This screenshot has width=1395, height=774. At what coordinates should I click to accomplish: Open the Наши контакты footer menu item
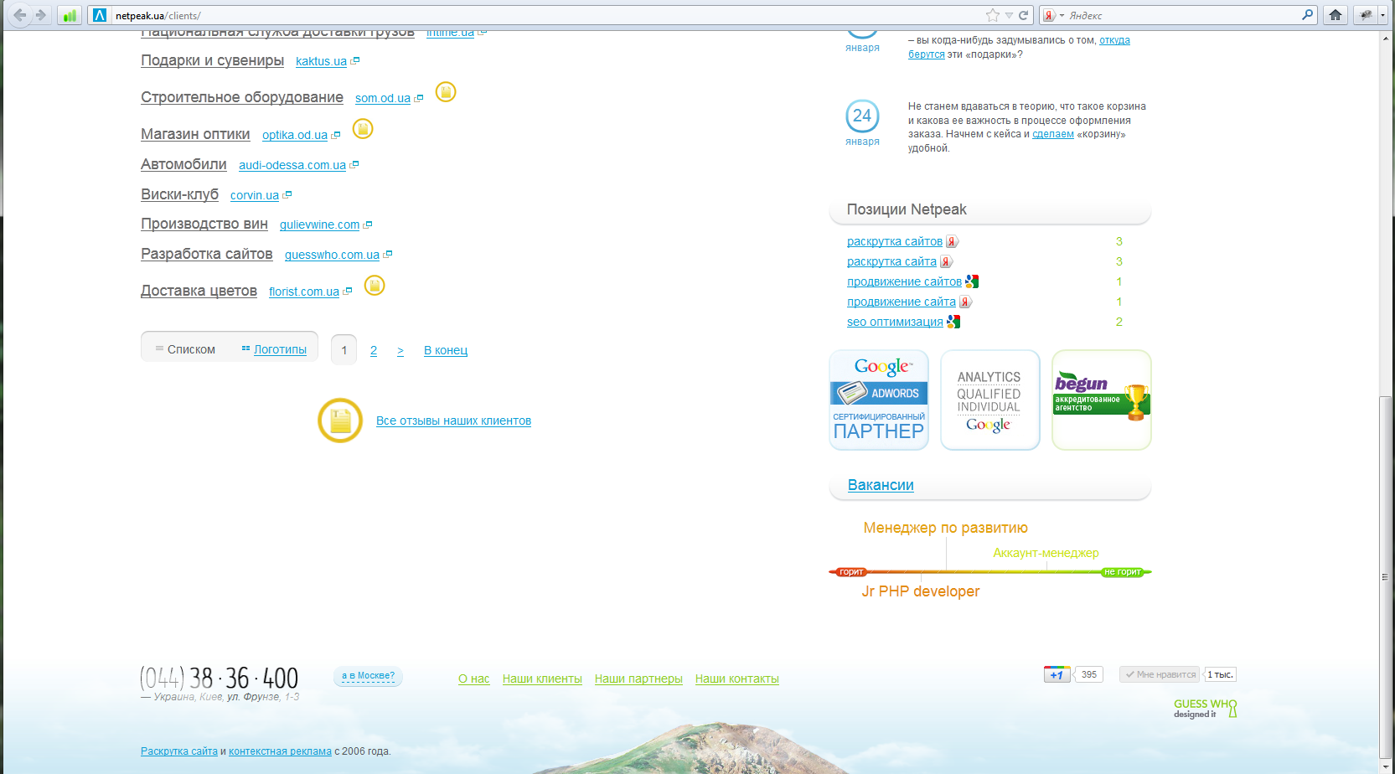tap(736, 679)
